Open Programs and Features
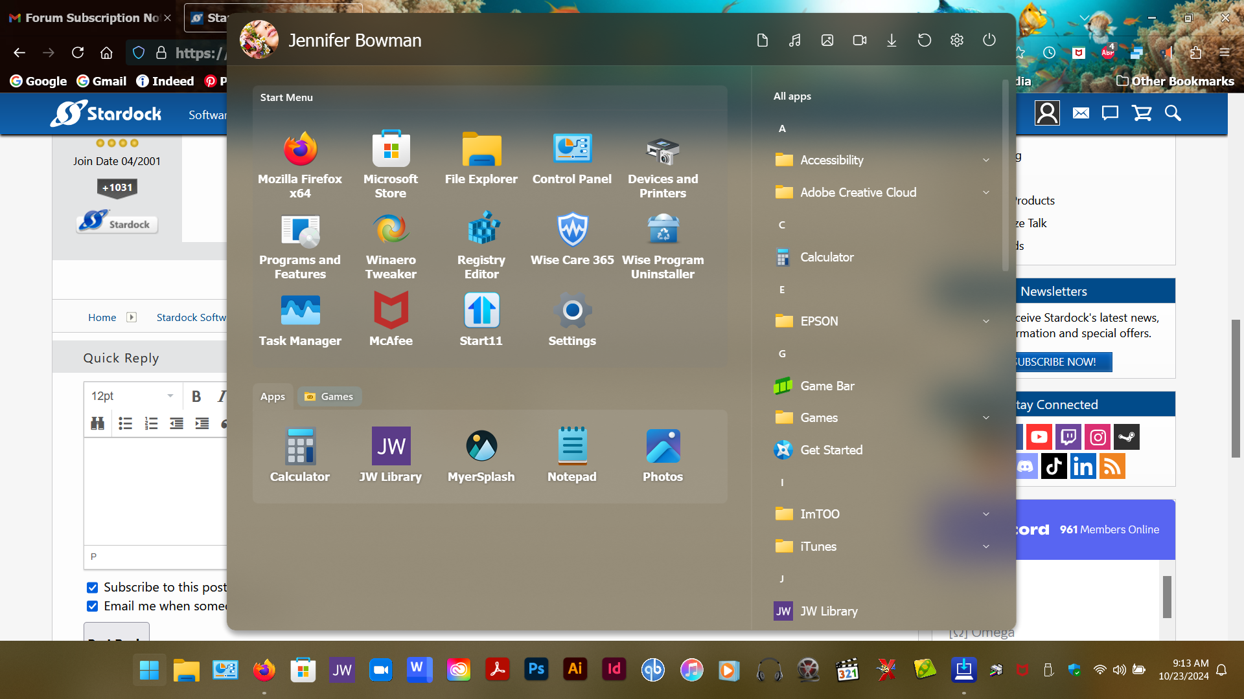 tap(300, 246)
